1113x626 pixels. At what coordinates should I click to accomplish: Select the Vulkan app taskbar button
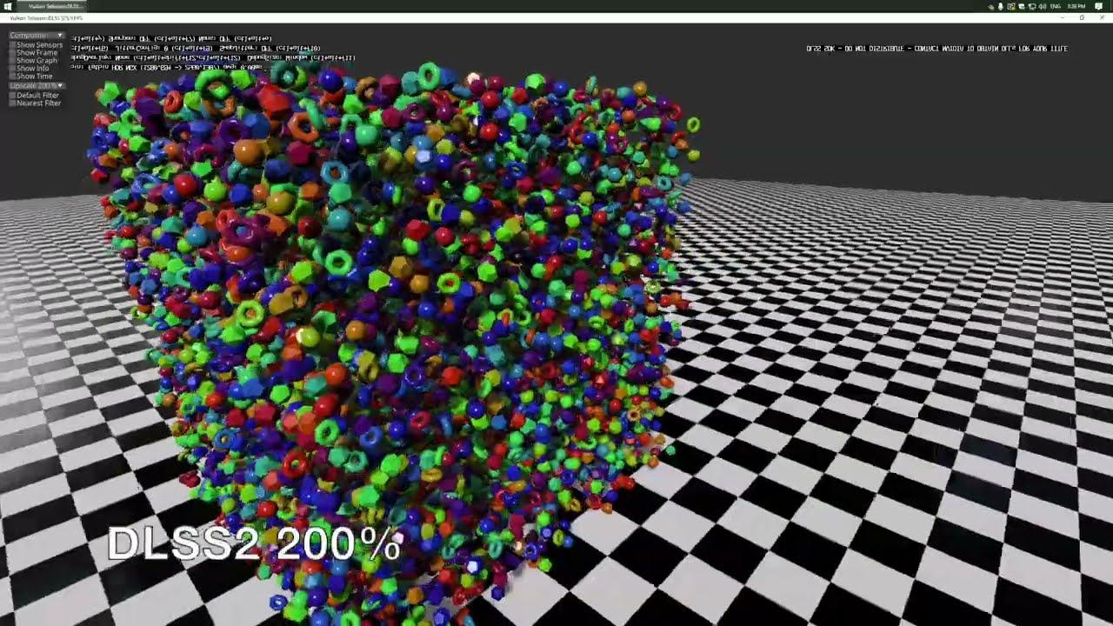tap(54, 6)
